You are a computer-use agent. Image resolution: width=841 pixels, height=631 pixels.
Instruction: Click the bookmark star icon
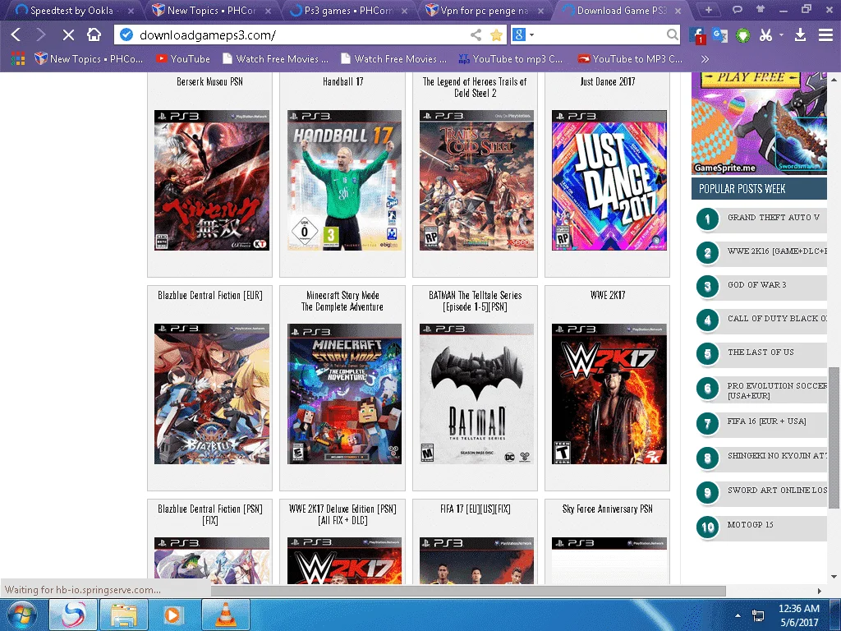click(497, 35)
